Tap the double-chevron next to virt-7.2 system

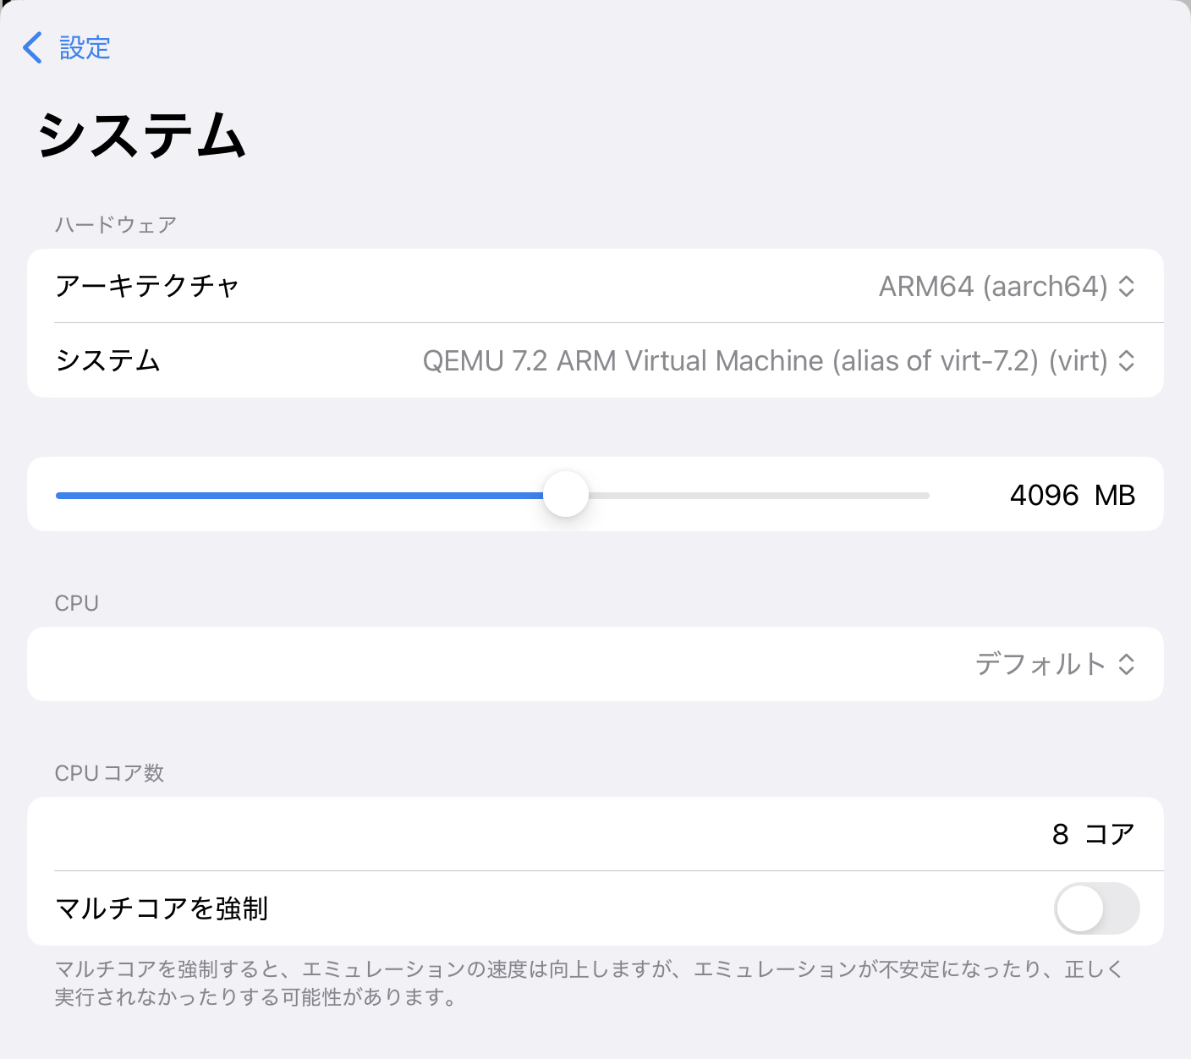(1127, 360)
